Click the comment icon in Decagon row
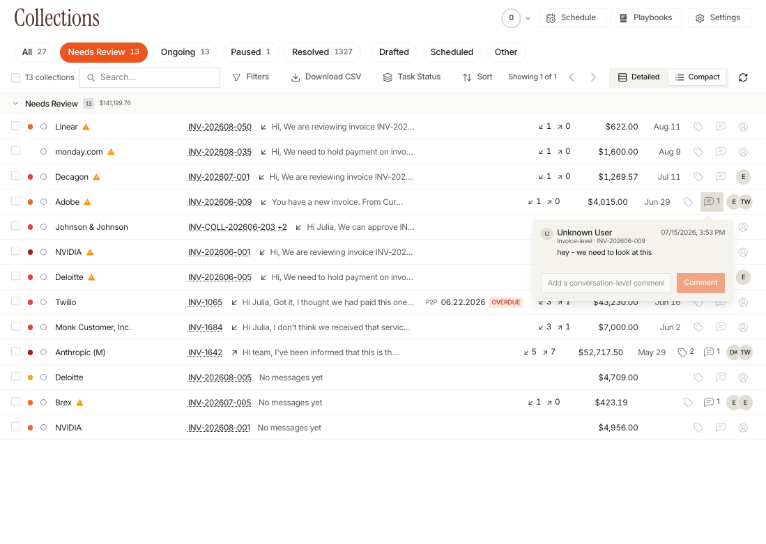The width and height of the screenshot is (766, 544). [720, 177]
